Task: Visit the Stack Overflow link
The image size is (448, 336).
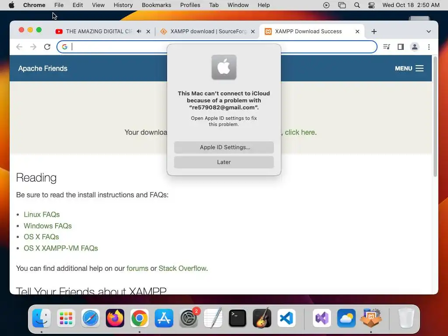Action: tap(182, 268)
